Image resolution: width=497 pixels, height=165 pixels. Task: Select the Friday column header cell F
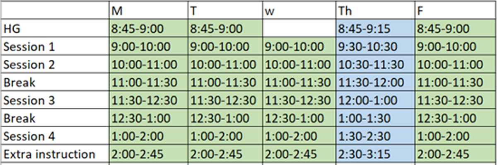point(456,11)
